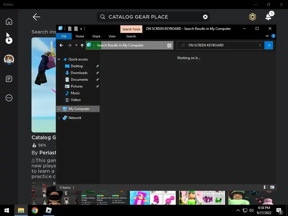The width and height of the screenshot is (288, 216).
Task: Collapse Quick access tree node
Action: click(59, 59)
